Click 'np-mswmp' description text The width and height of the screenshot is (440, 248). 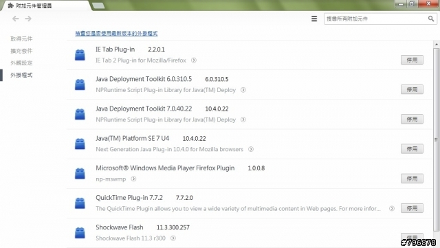click(111, 179)
